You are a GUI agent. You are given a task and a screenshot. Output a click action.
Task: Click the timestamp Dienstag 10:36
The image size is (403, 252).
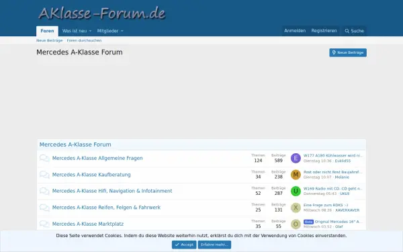(318, 161)
